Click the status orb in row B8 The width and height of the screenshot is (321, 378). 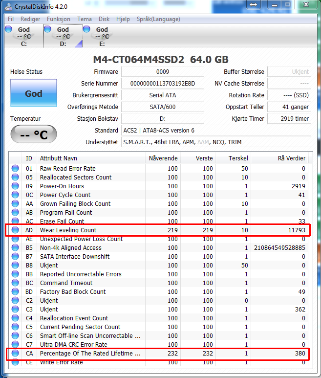(x=15, y=265)
